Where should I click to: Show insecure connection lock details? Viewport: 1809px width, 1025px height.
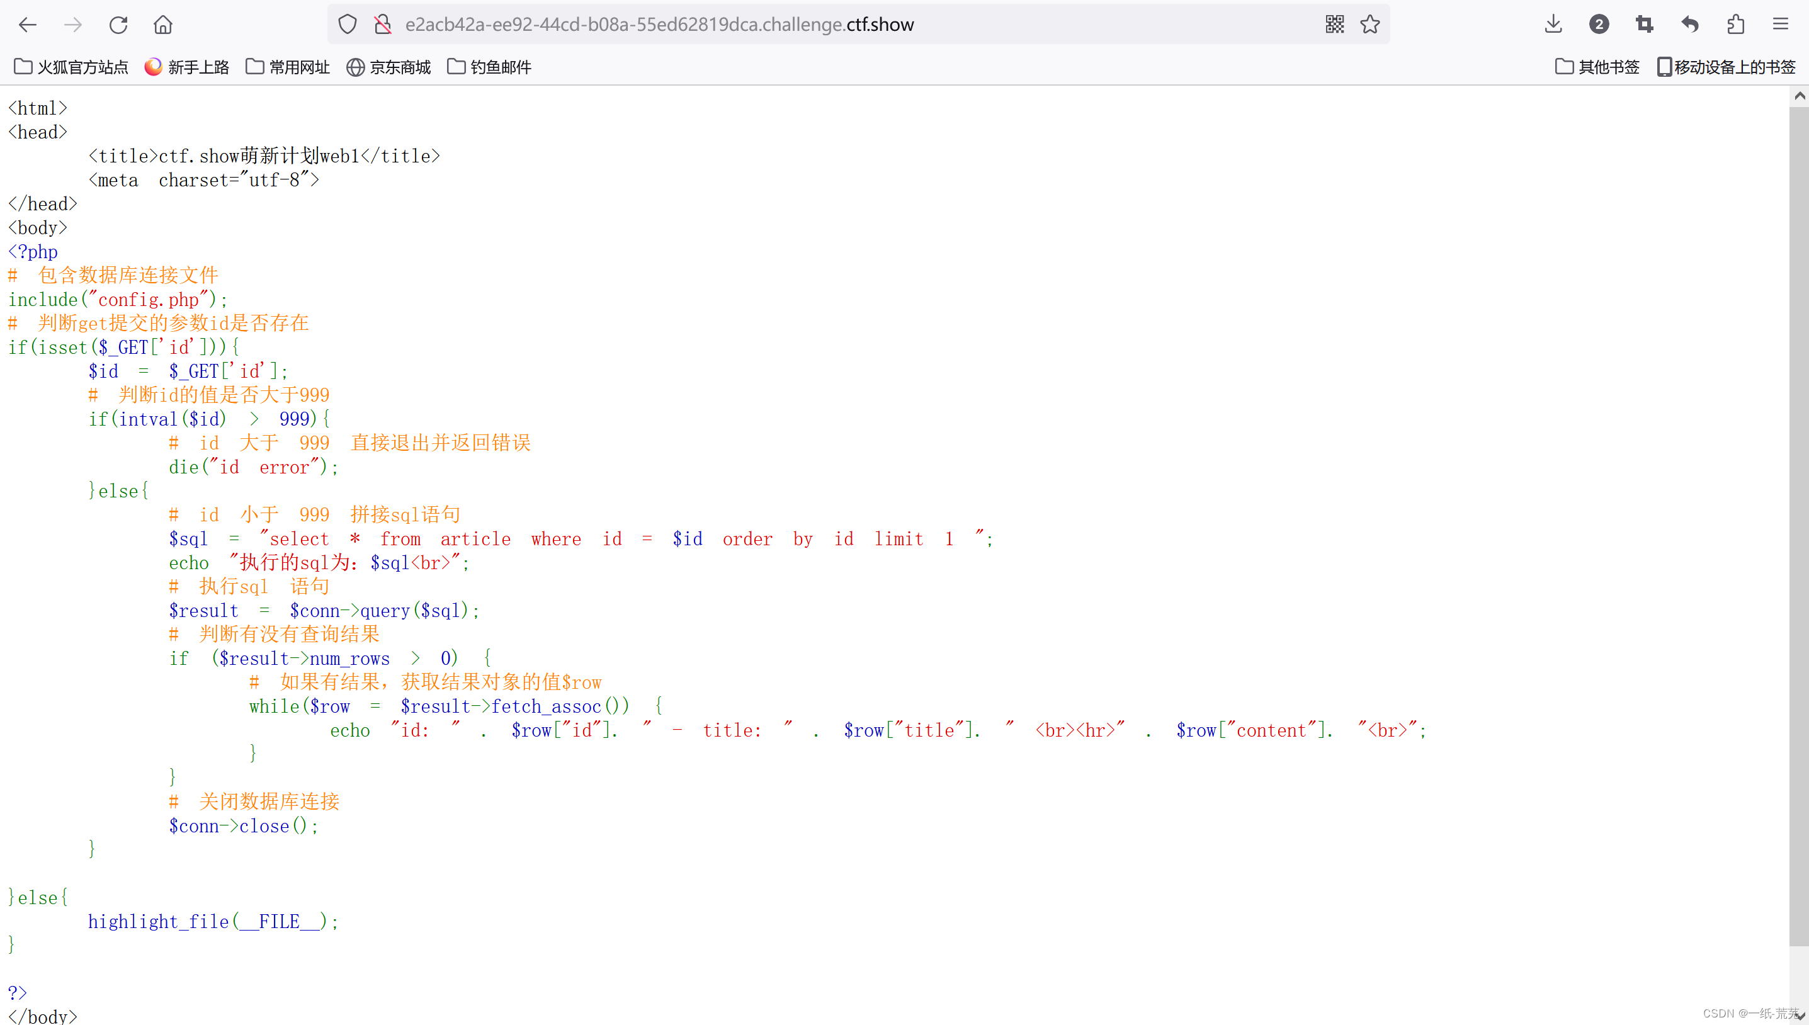pyautogui.click(x=382, y=25)
